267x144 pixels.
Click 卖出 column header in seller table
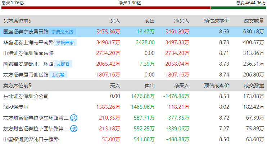point(149,85)
